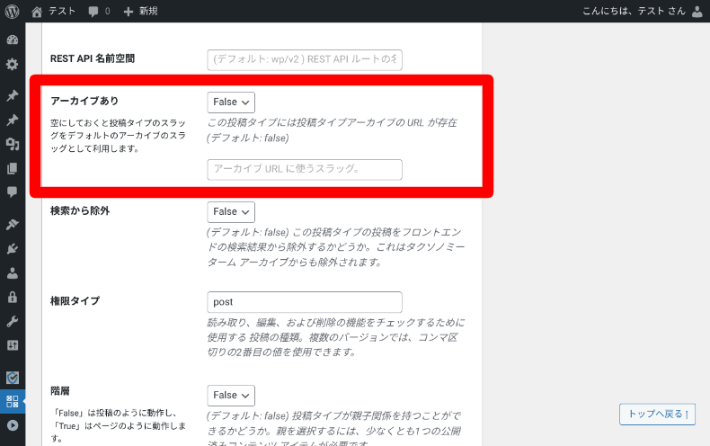Click the WordPress logo in admin bar
This screenshot has height=446, width=710.
13,11
